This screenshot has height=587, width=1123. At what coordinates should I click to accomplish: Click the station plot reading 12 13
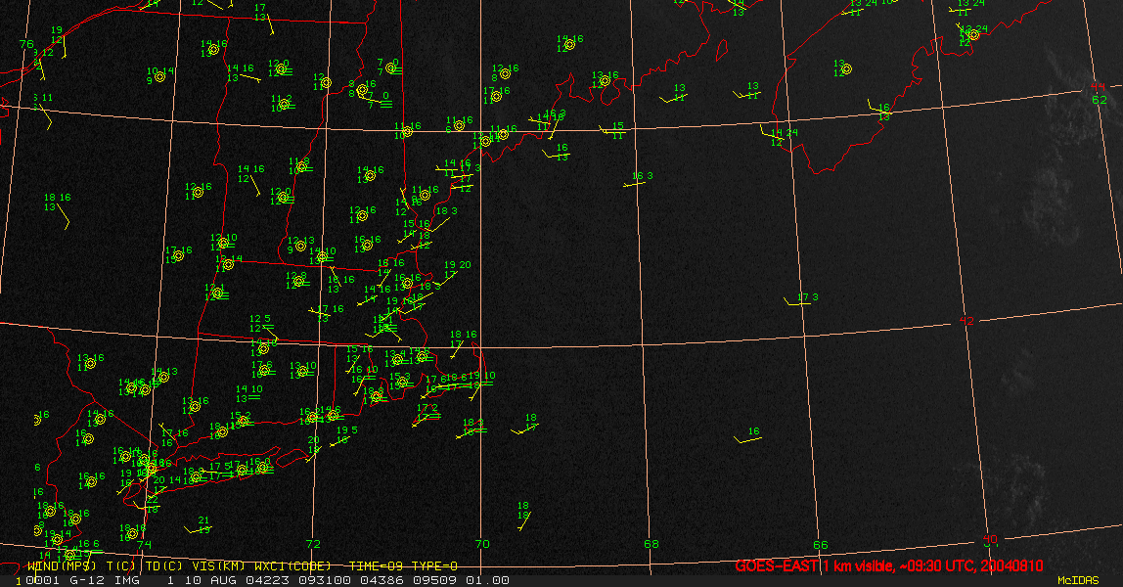pyautogui.click(x=301, y=246)
